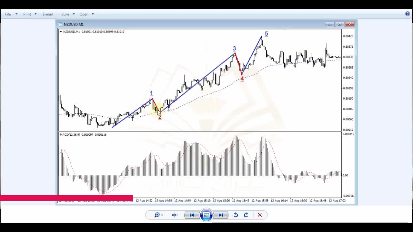Go to the next picture

click(x=221, y=215)
